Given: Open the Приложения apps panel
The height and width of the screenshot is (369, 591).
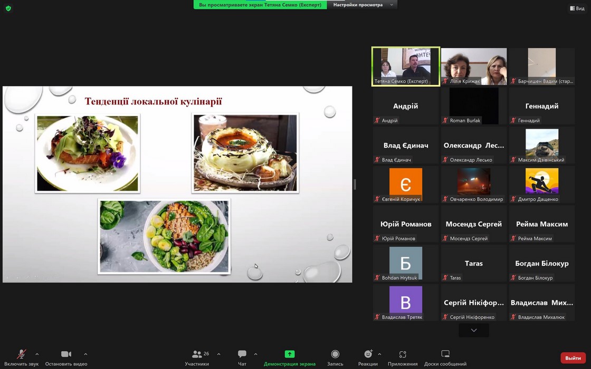Looking at the screenshot, I should 403,357.
